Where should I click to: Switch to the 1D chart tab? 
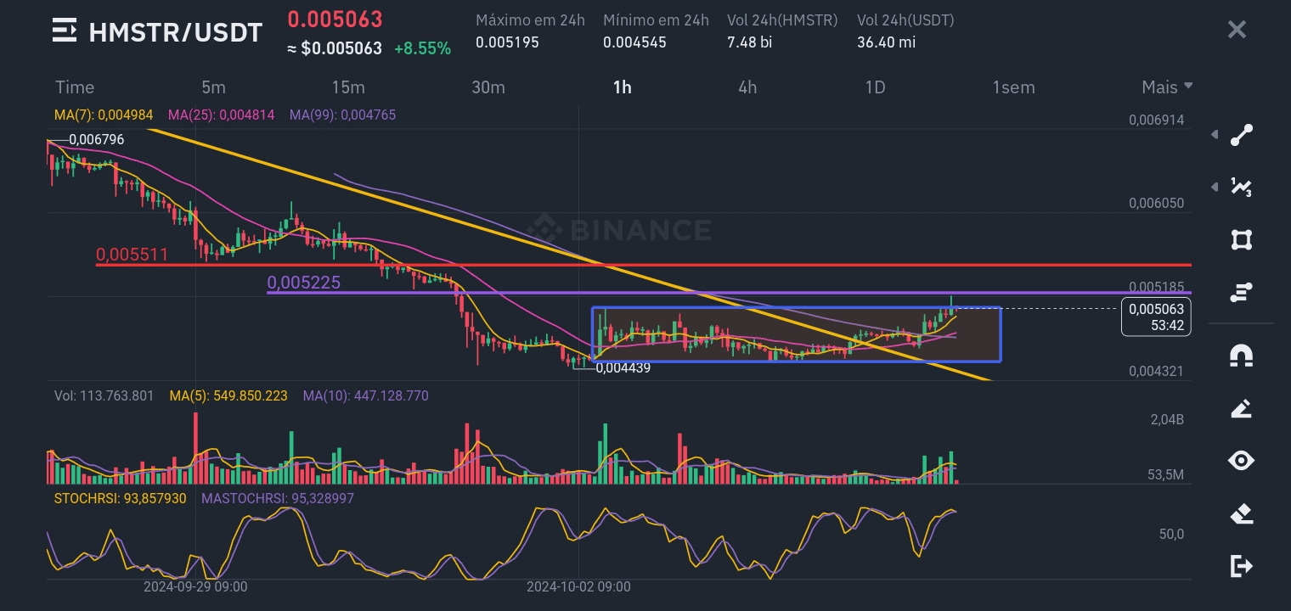coord(876,87)
